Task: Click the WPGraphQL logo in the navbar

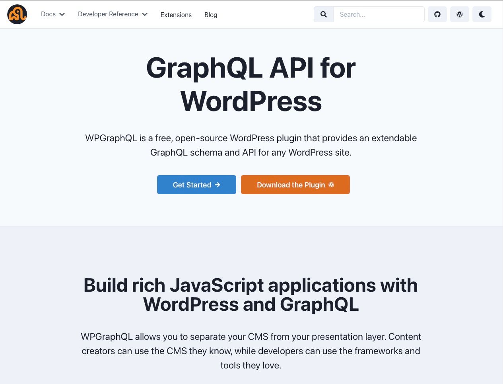Action: 17,14
